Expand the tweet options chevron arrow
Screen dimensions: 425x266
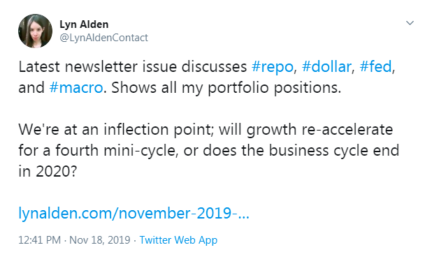point(410,23)
